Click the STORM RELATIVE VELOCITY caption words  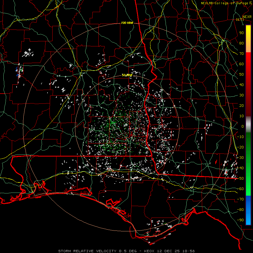click(88, 251)
